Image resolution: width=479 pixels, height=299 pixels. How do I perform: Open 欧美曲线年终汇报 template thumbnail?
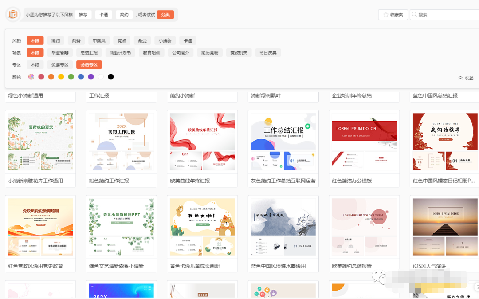click(x=202, y=142)
